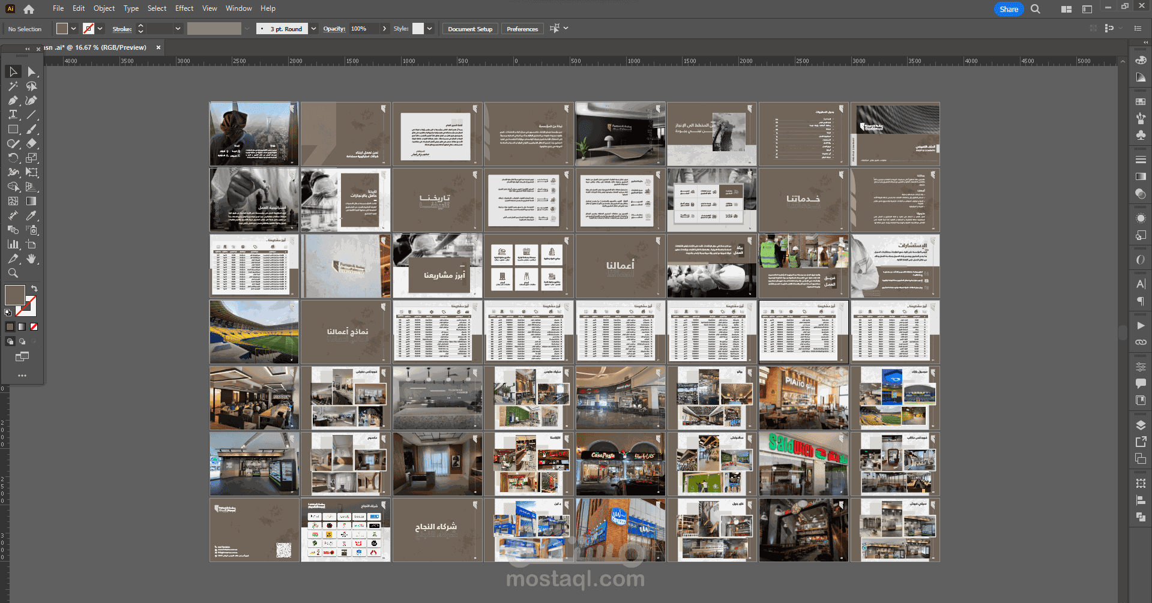Activate the Zoom magnifier tool
This screenshot has height=603, width=1152.
point(13,274)
